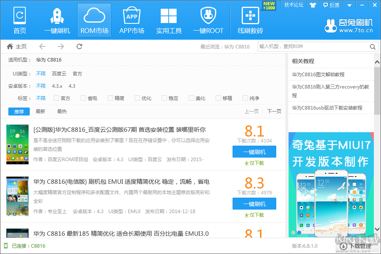
Task: Expand the title bar dropdown menu arrow
Action: pos(349,5)
